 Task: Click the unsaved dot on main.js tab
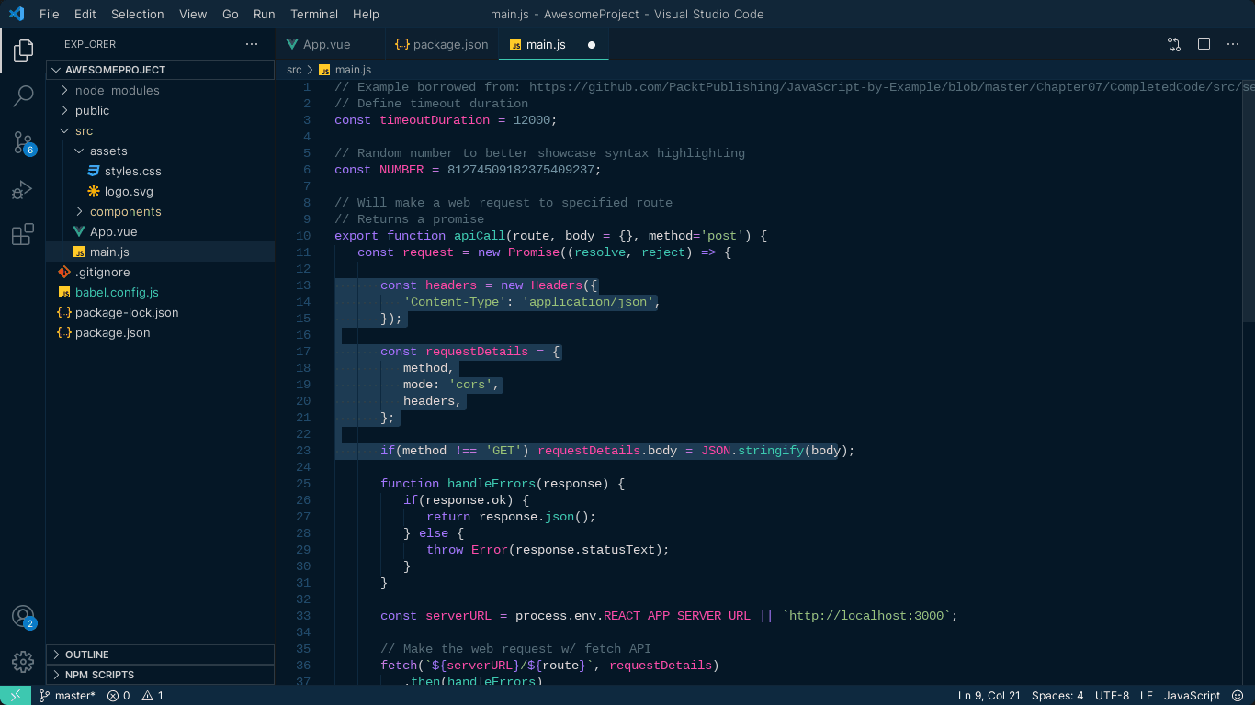(x=592, y=44)
